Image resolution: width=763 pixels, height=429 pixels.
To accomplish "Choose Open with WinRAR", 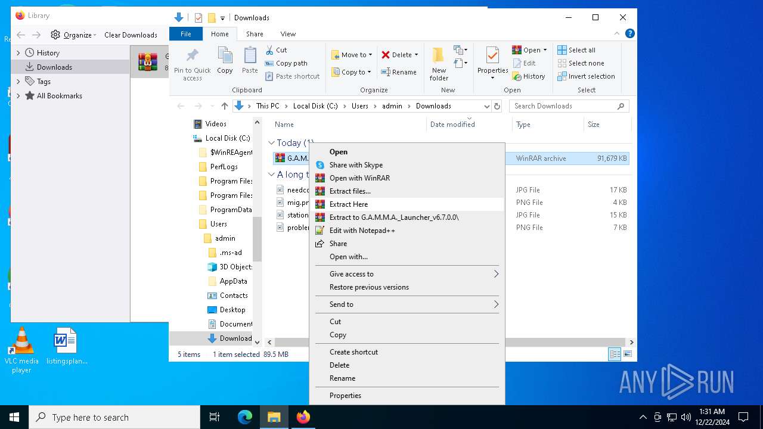I will 407,178.
